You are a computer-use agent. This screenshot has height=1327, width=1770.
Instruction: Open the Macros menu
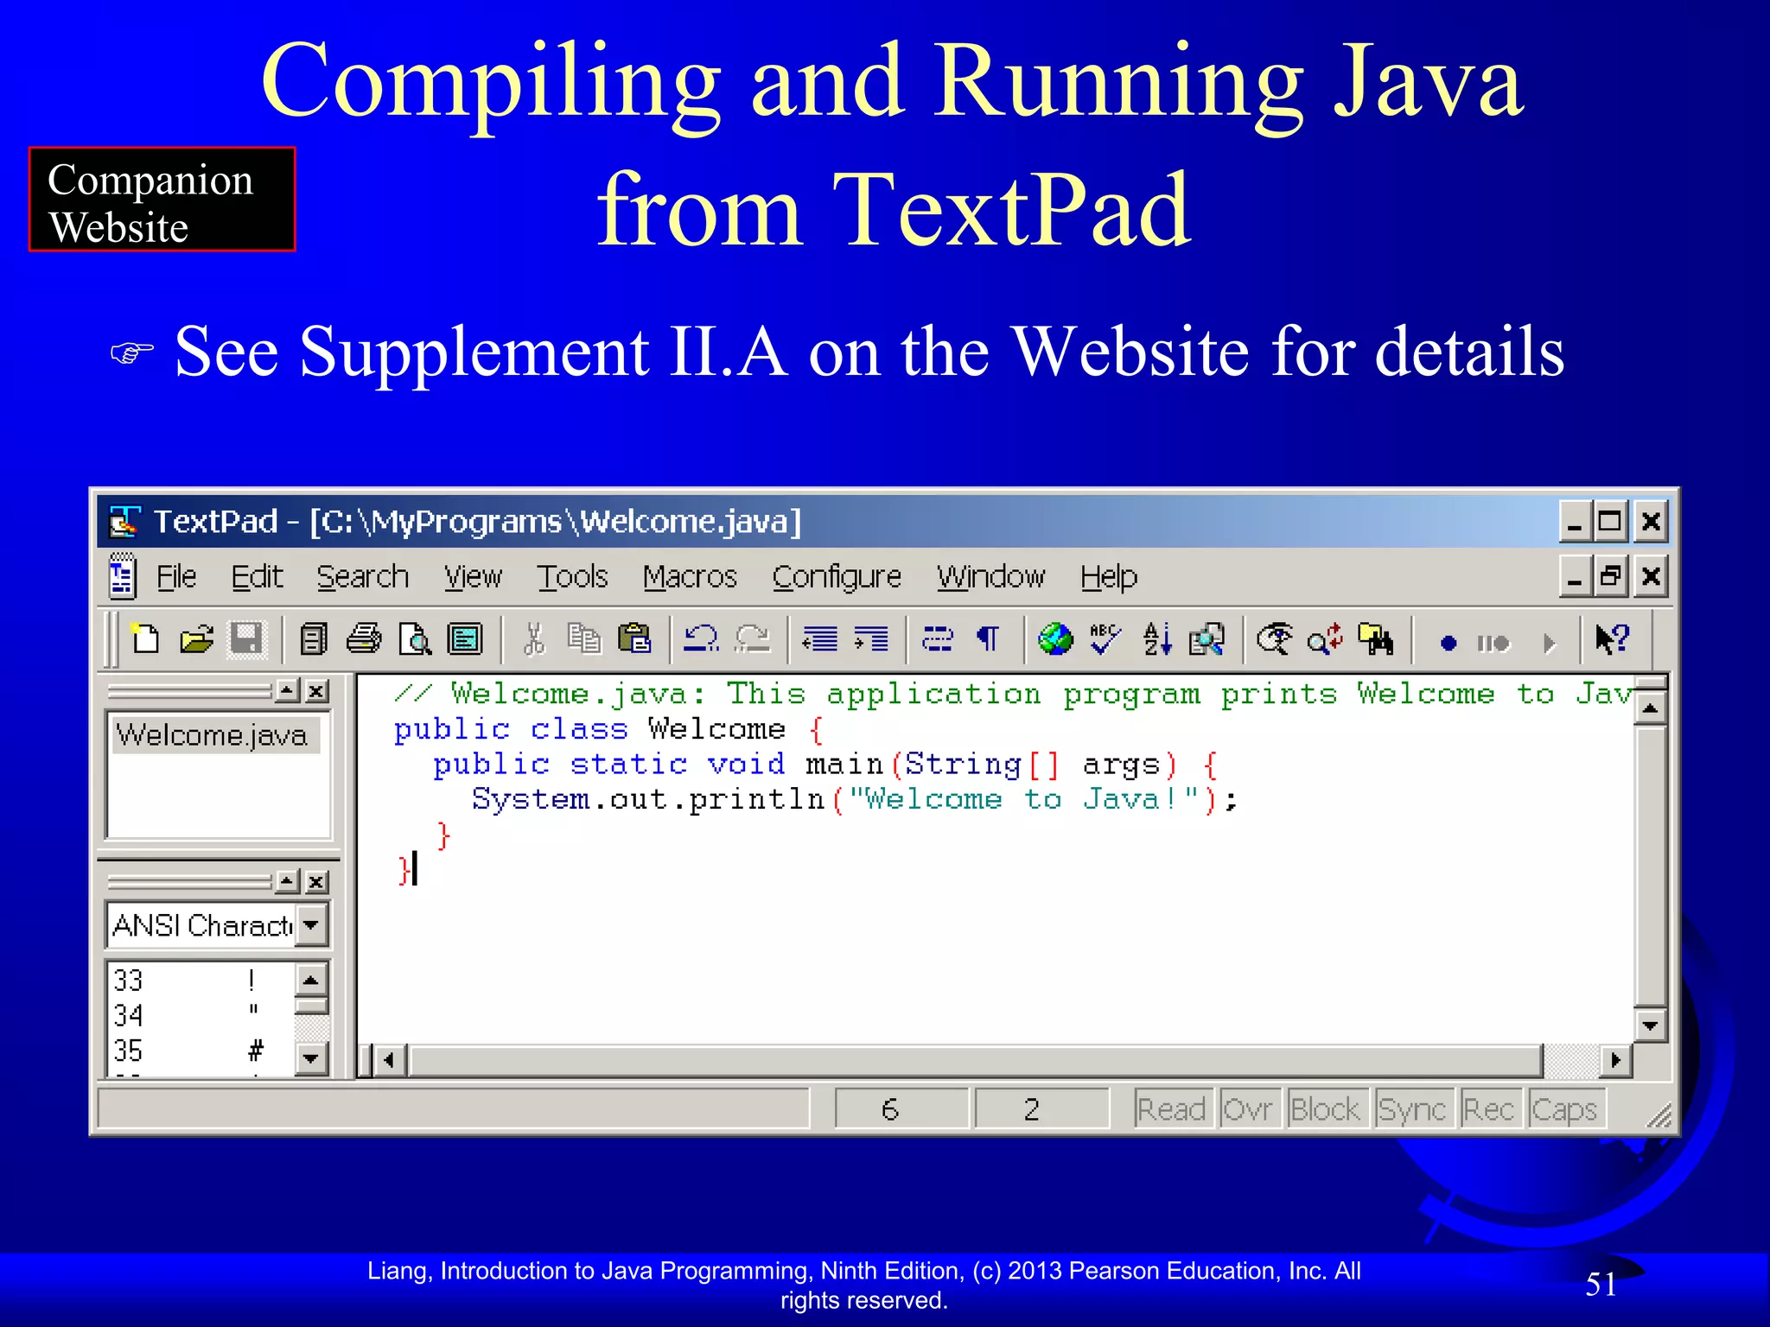click(x=690, y=576)
